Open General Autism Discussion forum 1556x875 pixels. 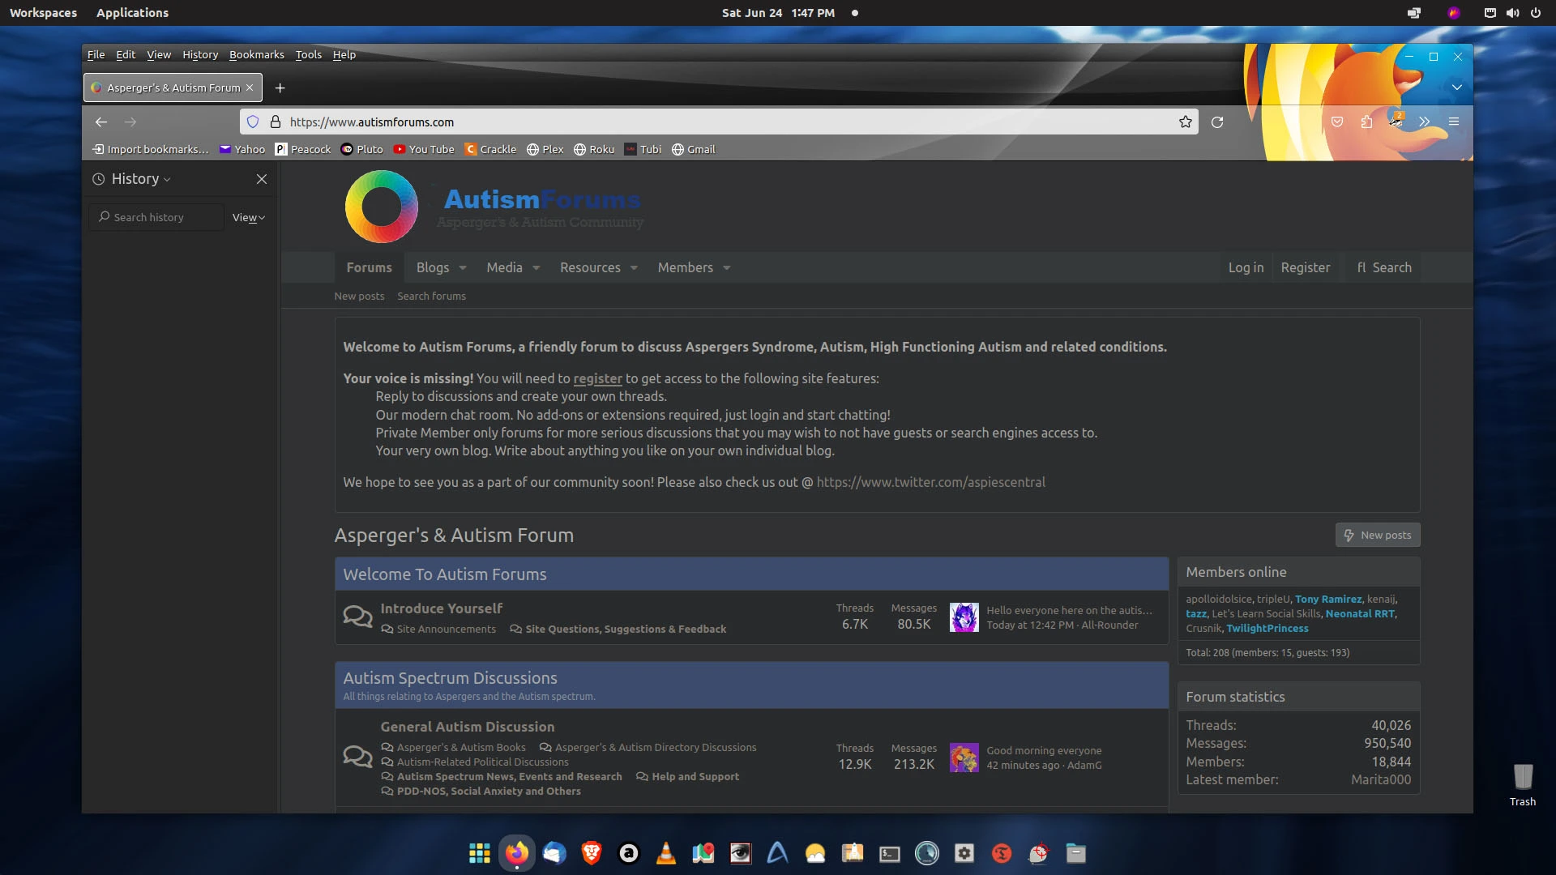click(468, 727)
